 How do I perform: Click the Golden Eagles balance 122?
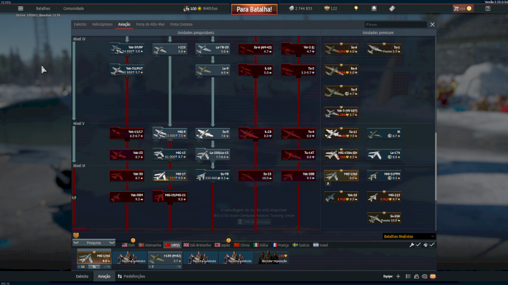(331, 8)
